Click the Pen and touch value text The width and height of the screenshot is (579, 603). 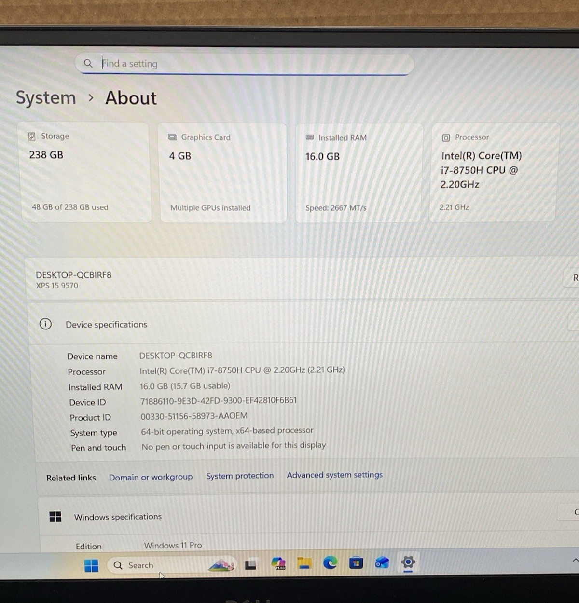tap(234, 446)
